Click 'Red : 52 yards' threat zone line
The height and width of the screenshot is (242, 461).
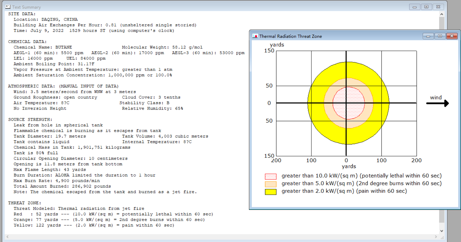point(113,214)
